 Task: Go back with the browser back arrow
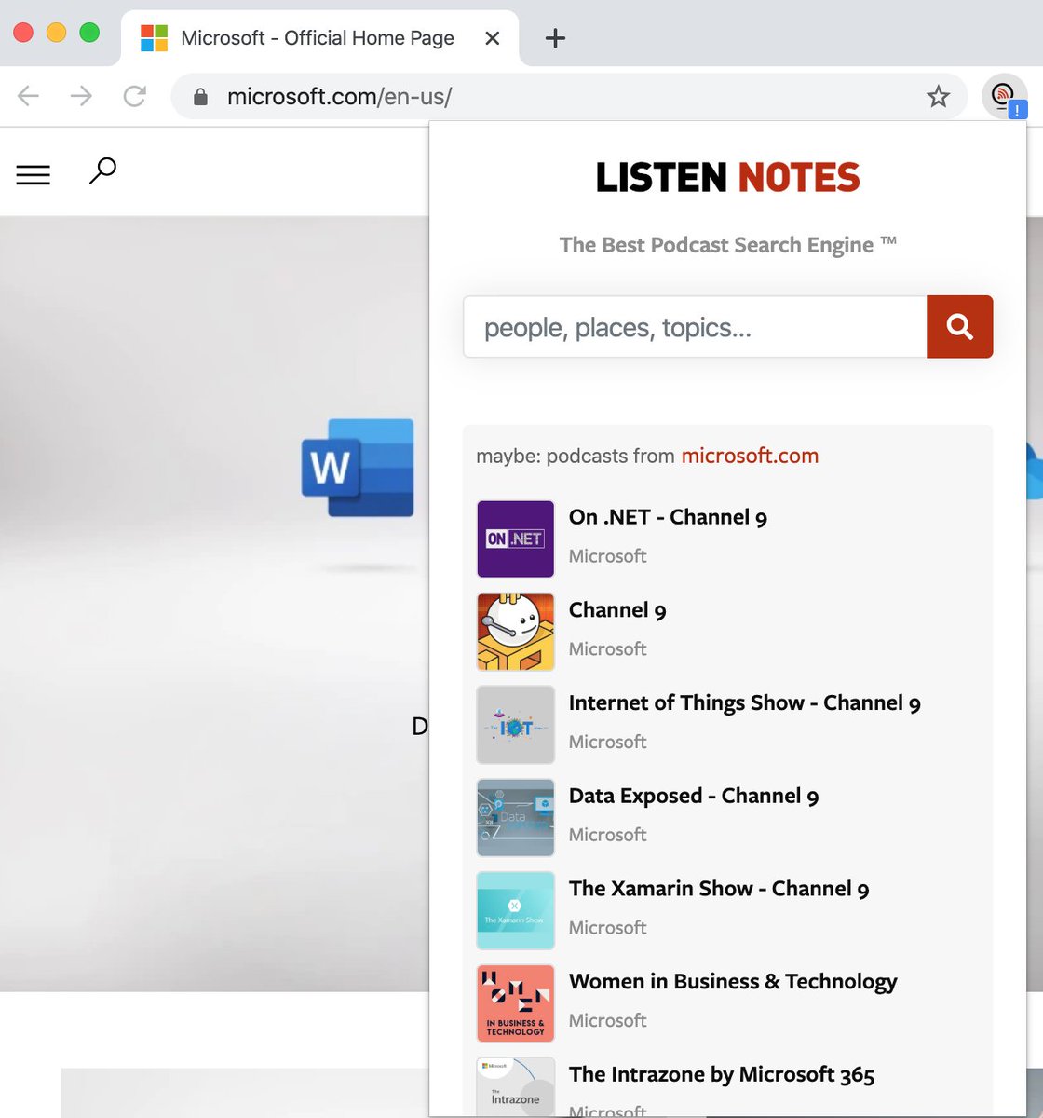pyautogui.click(x=29, y=96)
